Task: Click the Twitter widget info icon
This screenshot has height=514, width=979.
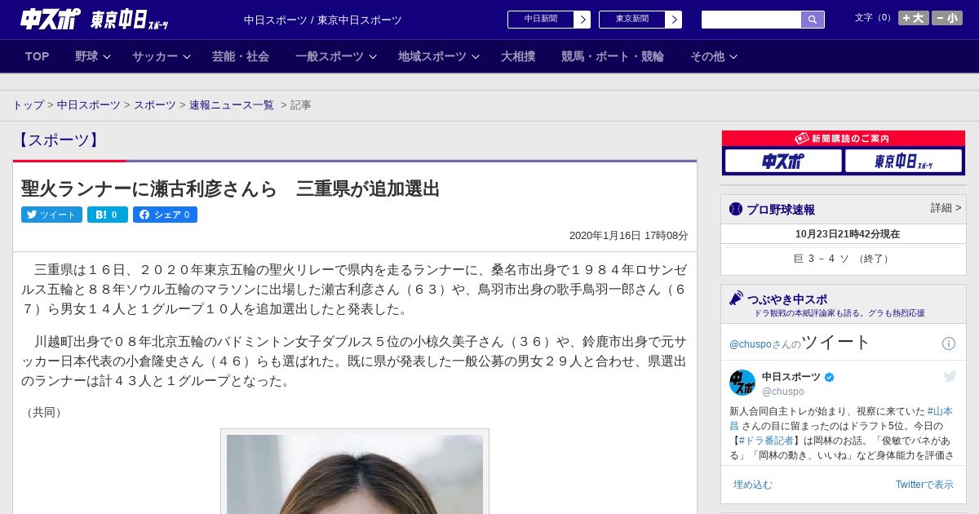Action: pyautogui.click(x=949, y=343)
